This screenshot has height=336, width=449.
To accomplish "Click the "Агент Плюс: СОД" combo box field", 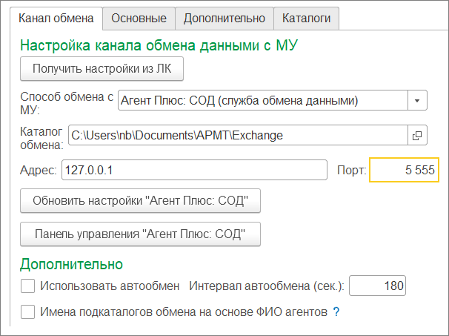I will [262, 99].
